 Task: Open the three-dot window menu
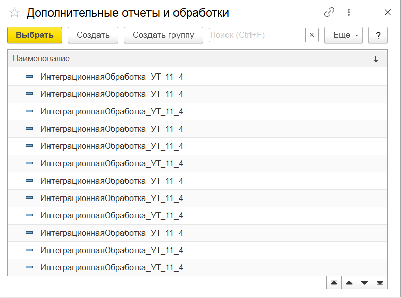(349, 12)
